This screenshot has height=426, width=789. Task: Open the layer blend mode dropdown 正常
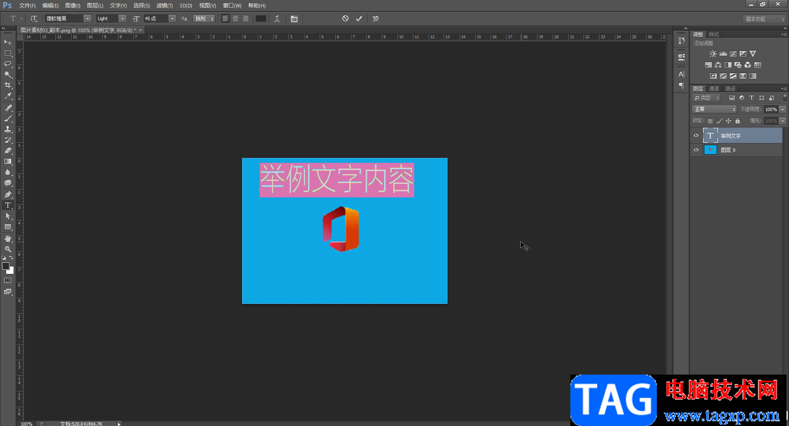coord(715,109)
